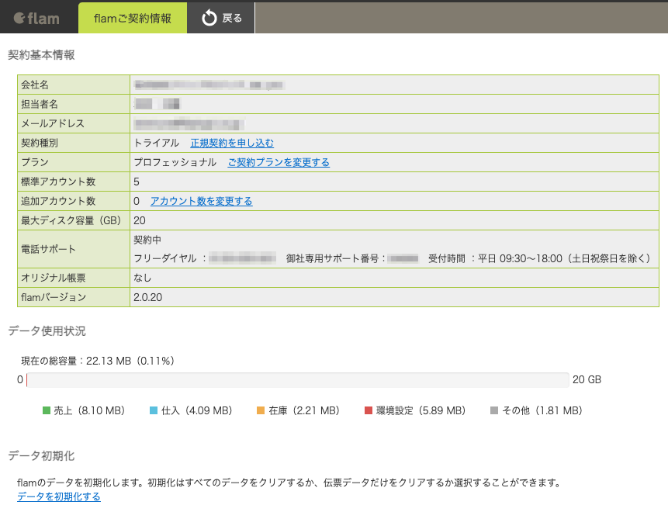Viewport: 668px width, 512px height.
Task: Select the 現在の総容量 22.13 MB text
Action: click(98, 362)
